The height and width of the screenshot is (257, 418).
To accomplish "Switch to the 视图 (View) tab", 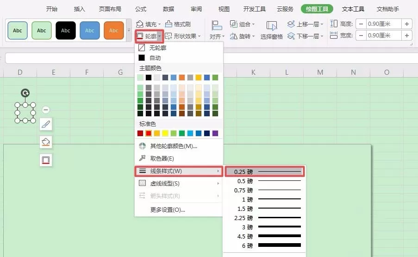I will click(x=224, y=9).
